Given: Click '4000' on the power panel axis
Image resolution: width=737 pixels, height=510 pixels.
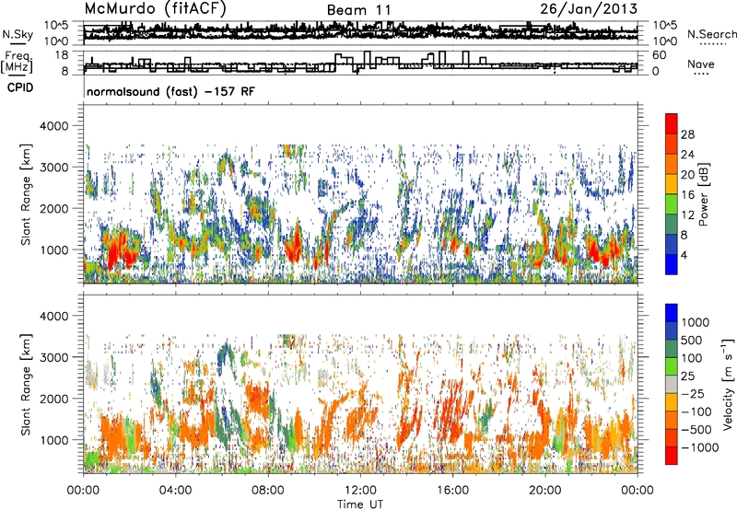Looking at the screenshot, I should (54, 126).
